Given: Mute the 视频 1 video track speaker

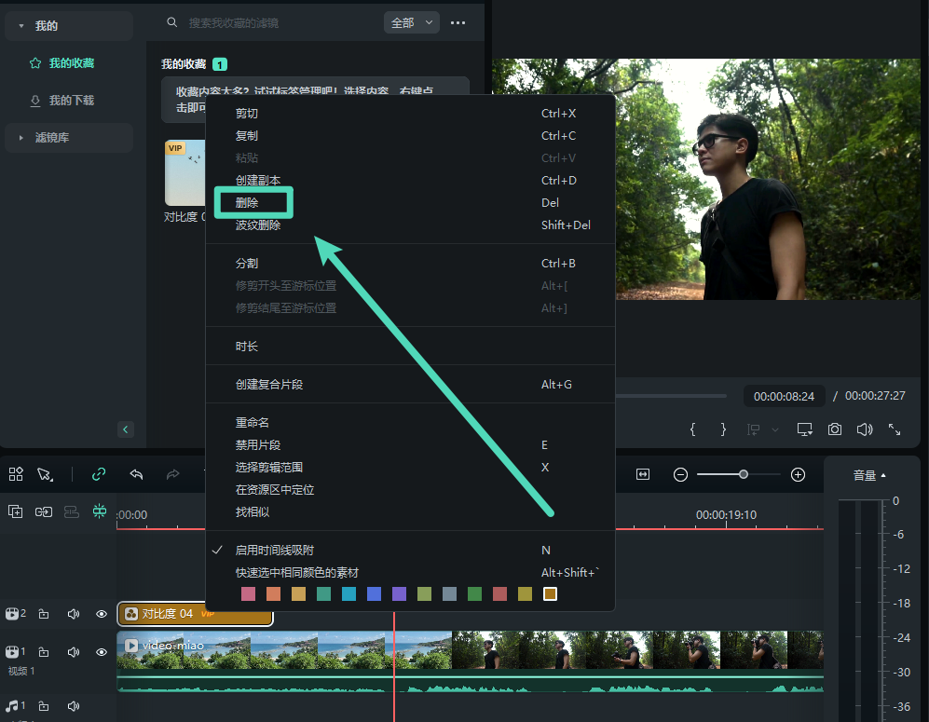Looking at the screenshot, I should tap(73, 652).
